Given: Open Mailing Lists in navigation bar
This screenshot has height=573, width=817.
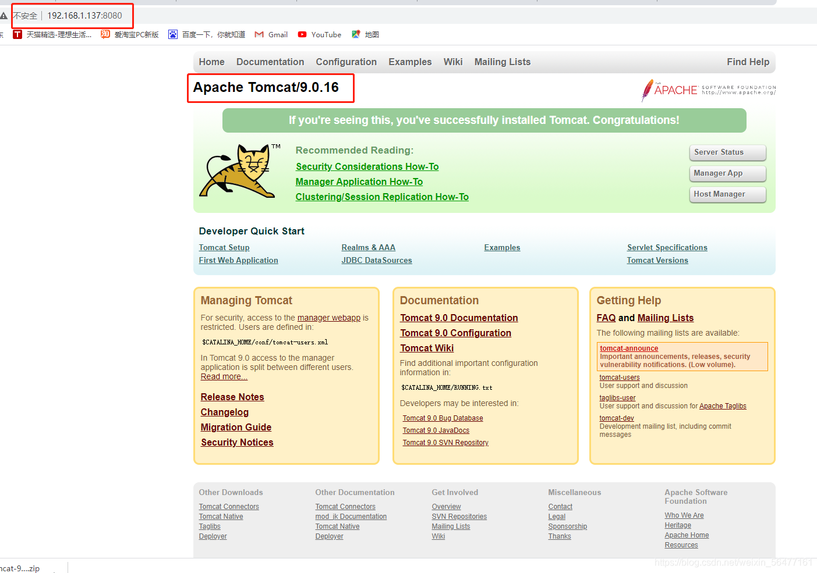Looking at the screenshot, I should coord(503,62).
